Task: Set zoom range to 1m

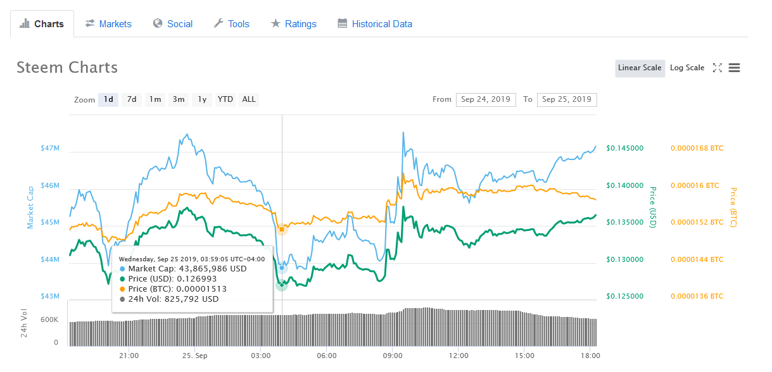Action: (x=155, y=99)
